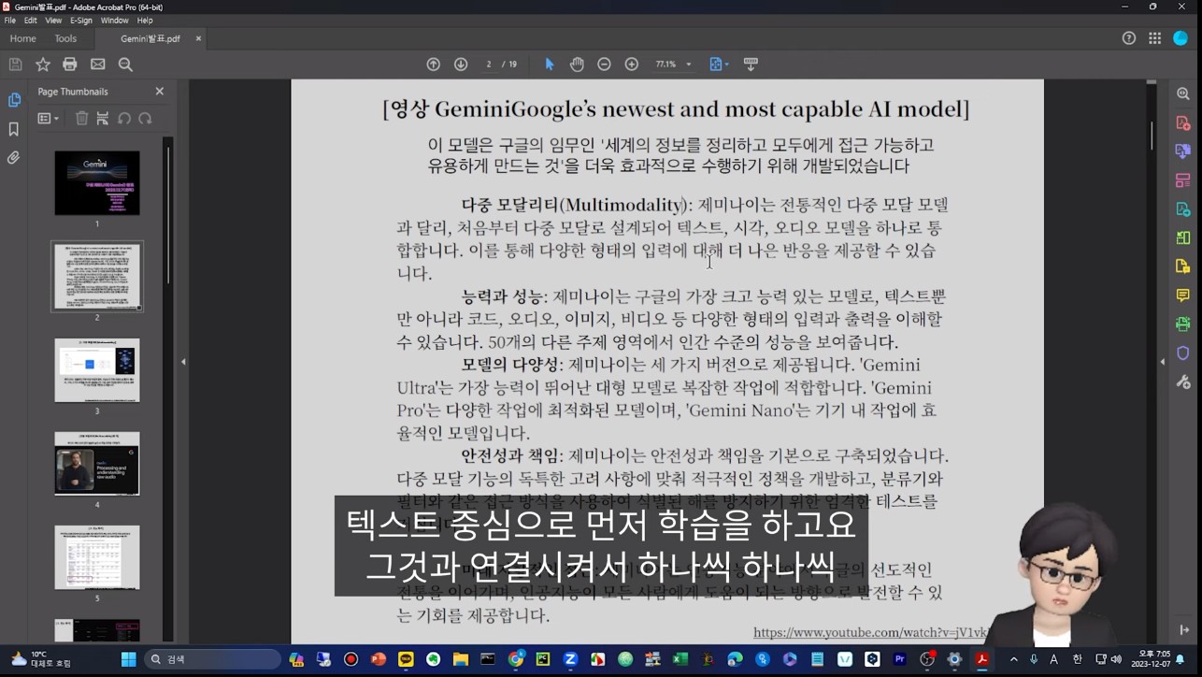Open the Attachments paperclip panel

pos(14,158)
